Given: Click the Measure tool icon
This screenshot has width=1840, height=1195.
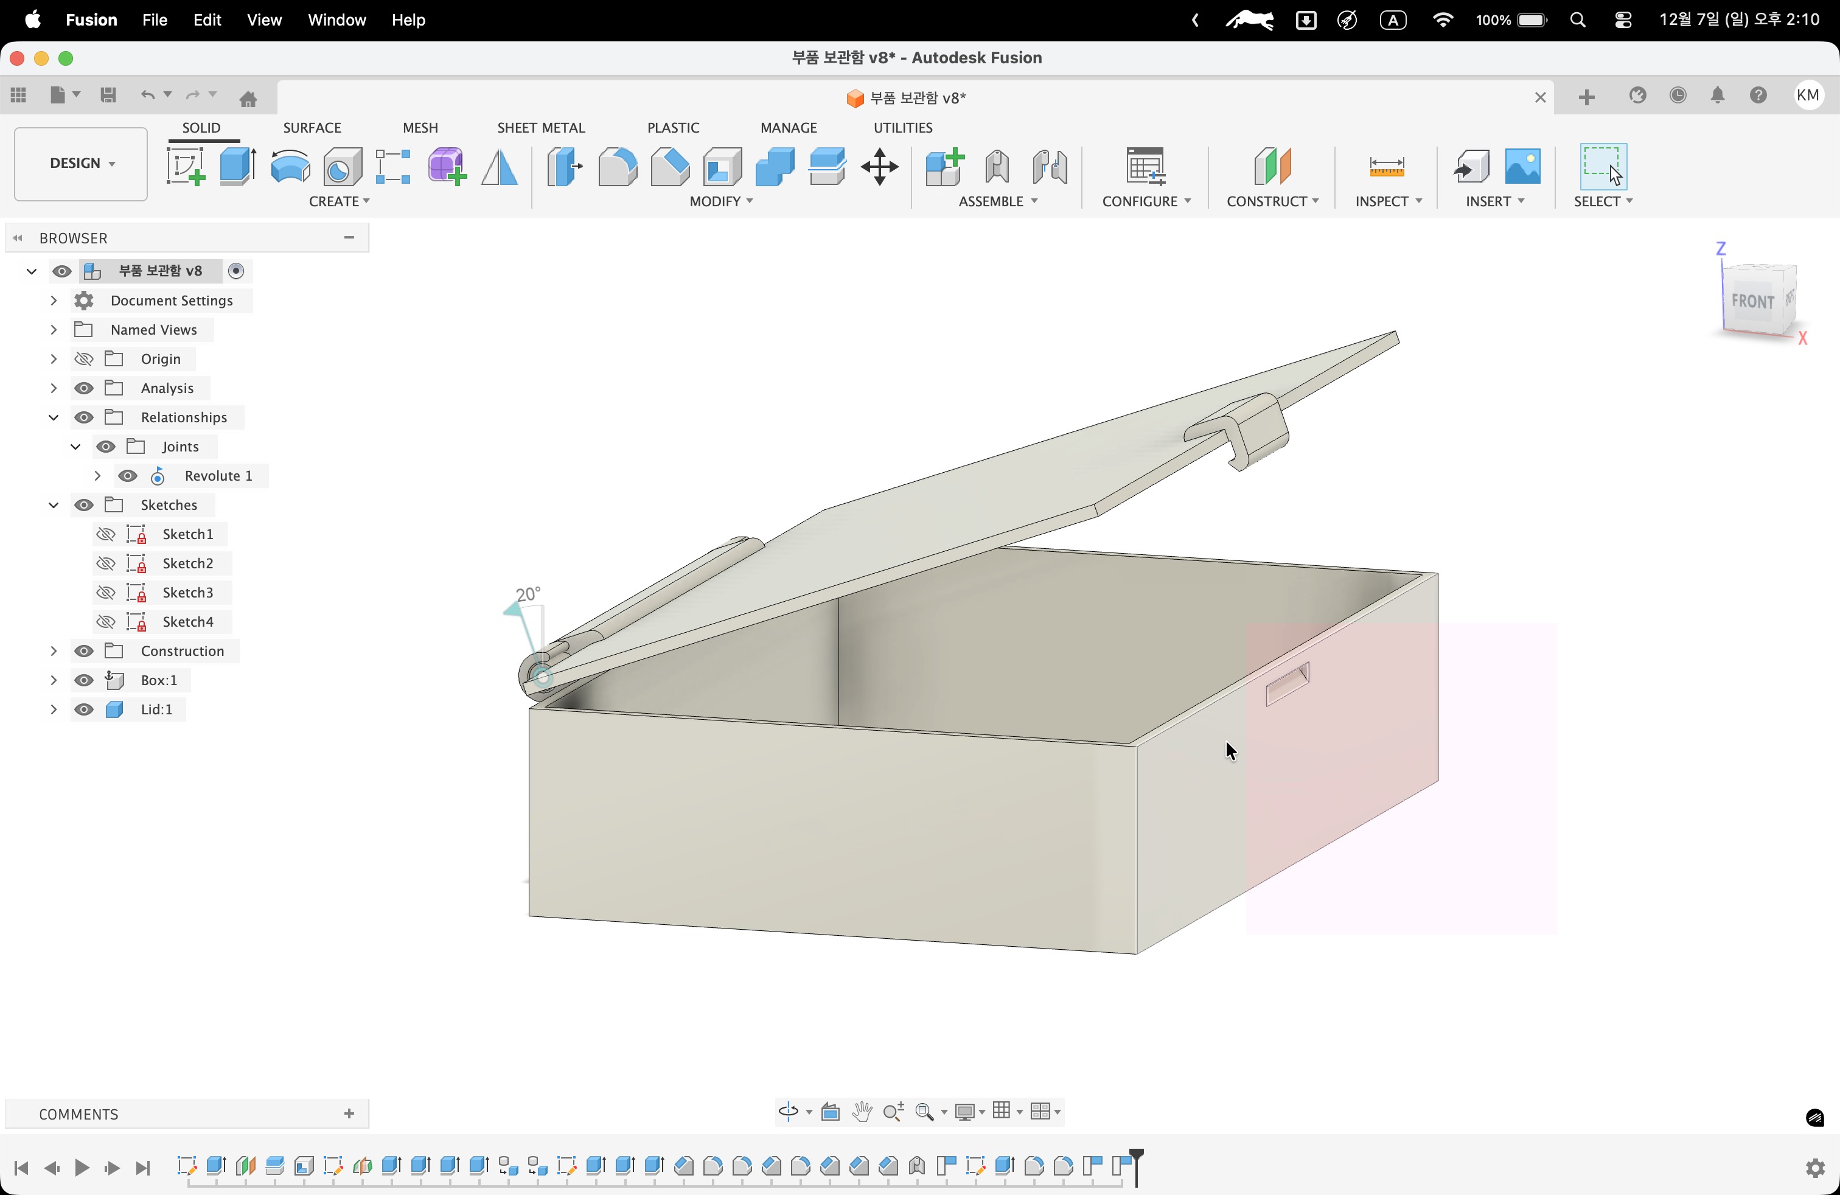Looking at the screenshot, I should pos(1387,166).
